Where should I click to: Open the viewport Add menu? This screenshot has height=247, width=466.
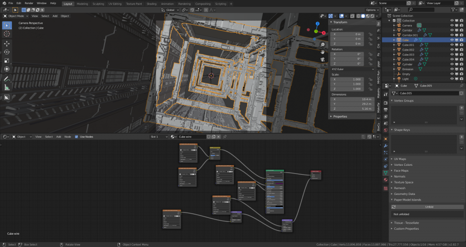coord(55,16)
